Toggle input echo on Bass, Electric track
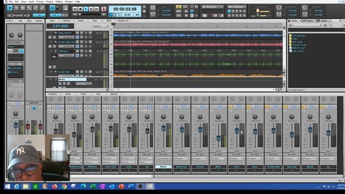Viewport: 345px width, 194px height. (x=90, y=33)
